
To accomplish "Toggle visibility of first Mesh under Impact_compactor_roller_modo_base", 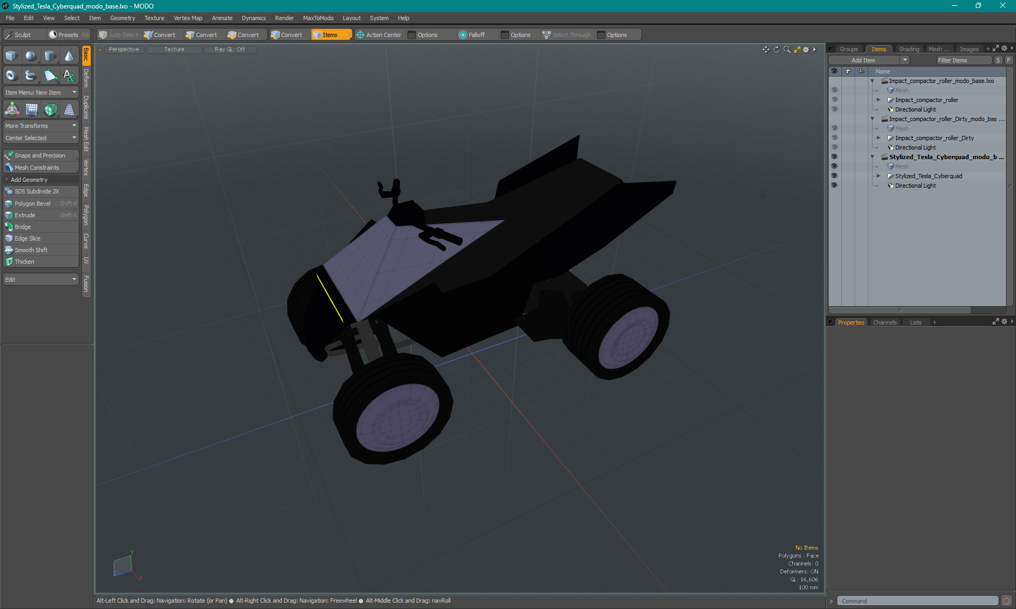I will coord(834,90).
